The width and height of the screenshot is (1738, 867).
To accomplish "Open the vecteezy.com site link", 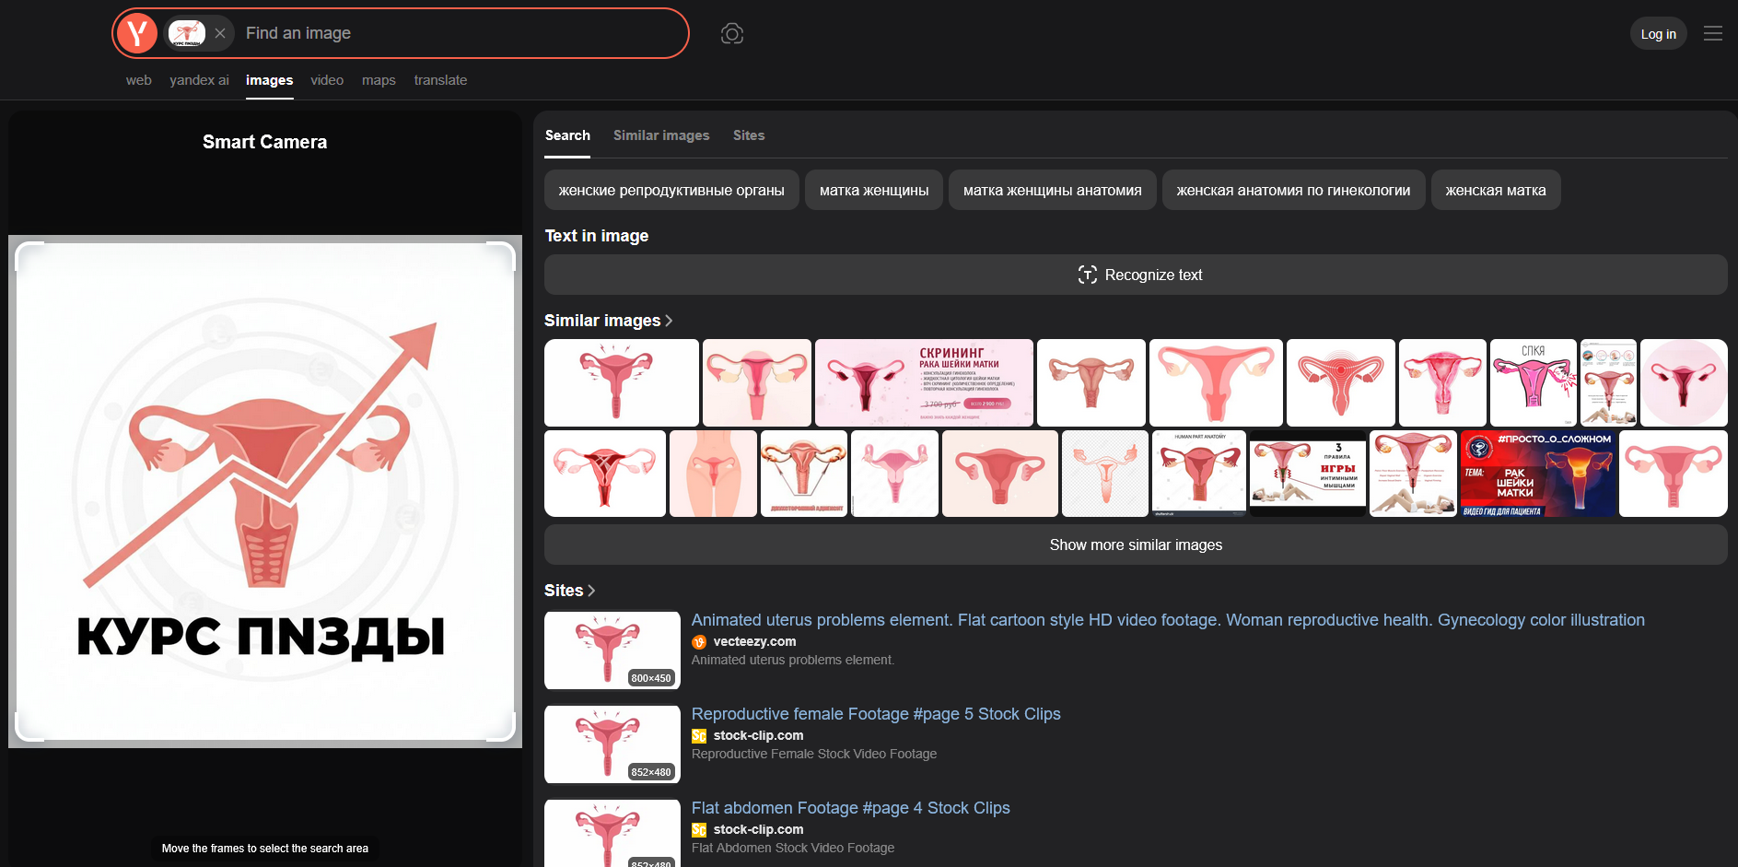I will pyautogui.click(x=754, y=642).
